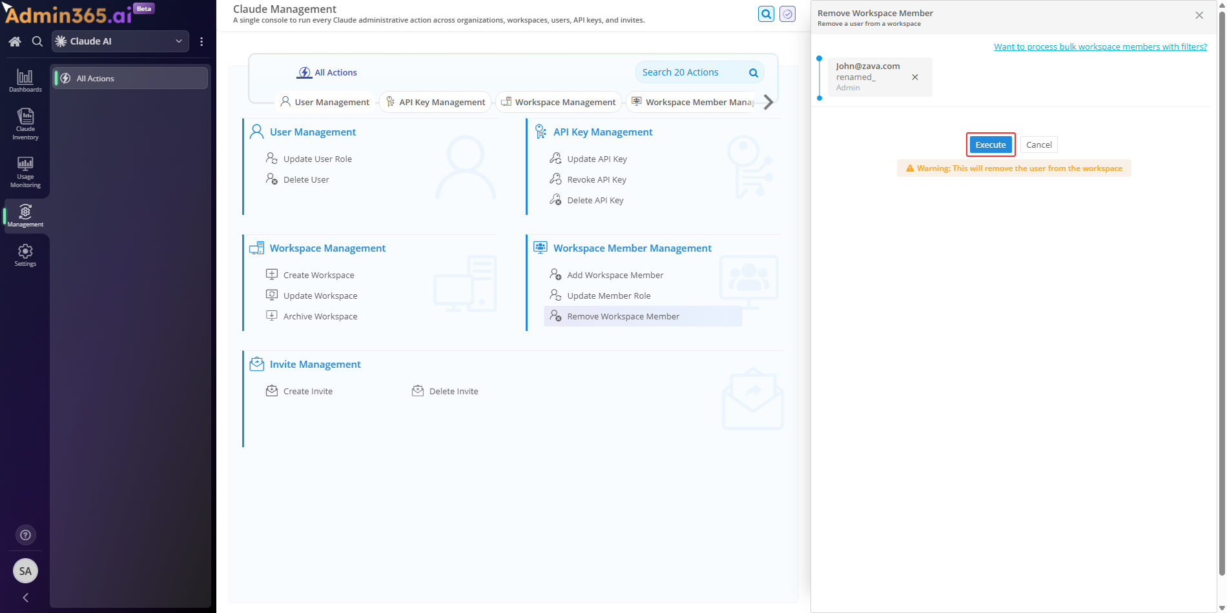Click the magnifier in Search 20 Actions
Screen dimensions: 1227x613
753,73
